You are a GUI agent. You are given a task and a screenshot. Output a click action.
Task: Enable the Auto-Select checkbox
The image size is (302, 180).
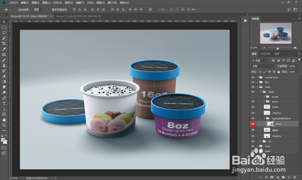[x=16, y=9]
